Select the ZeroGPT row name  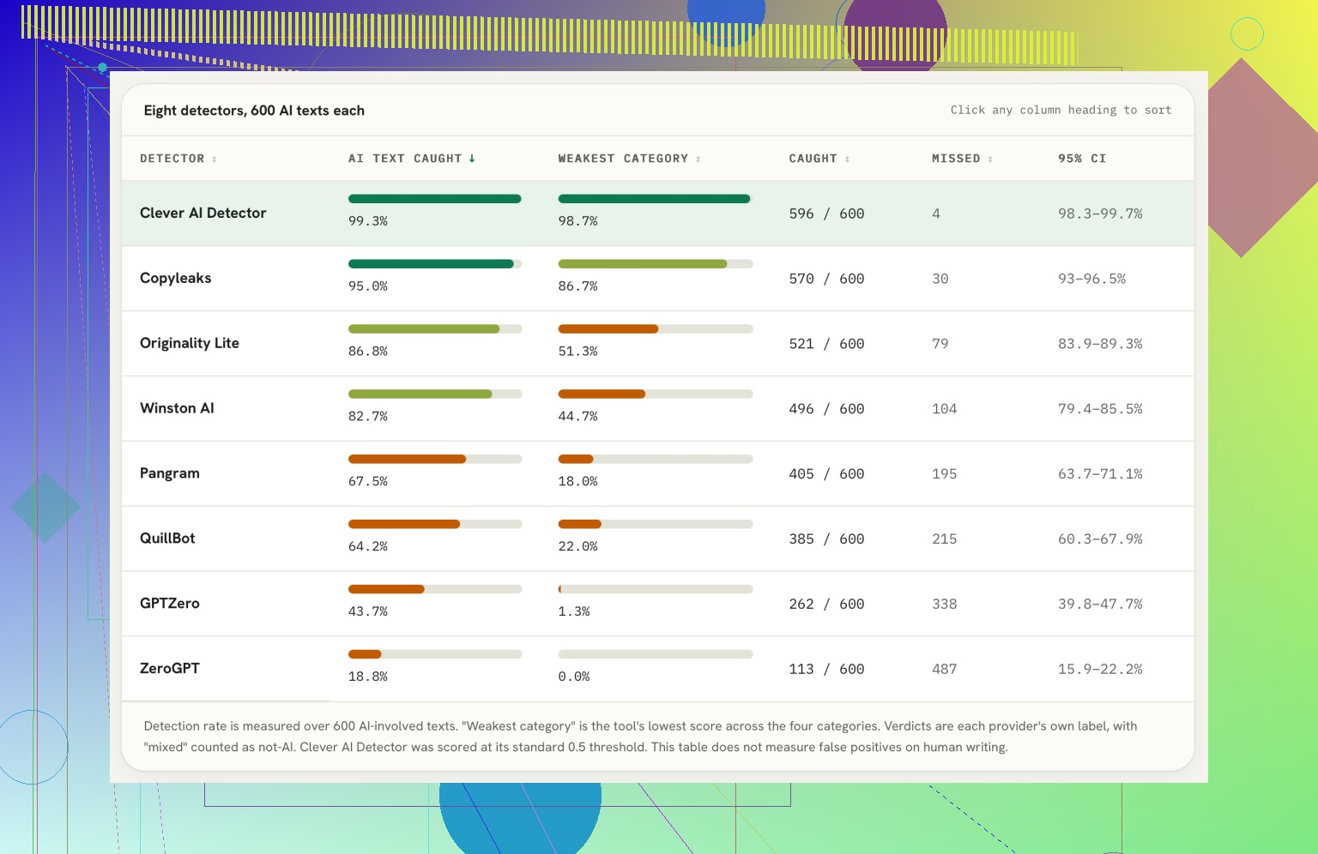click(170, 669)
